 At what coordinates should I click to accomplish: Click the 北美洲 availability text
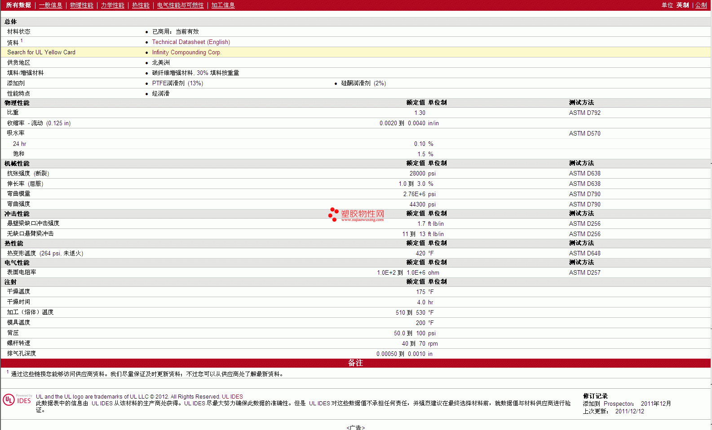click(x=161, y=62)
